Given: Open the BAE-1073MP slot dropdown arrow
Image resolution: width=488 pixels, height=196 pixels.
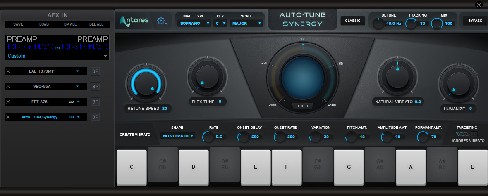Looking at the screenshot, I should (78, 71).
